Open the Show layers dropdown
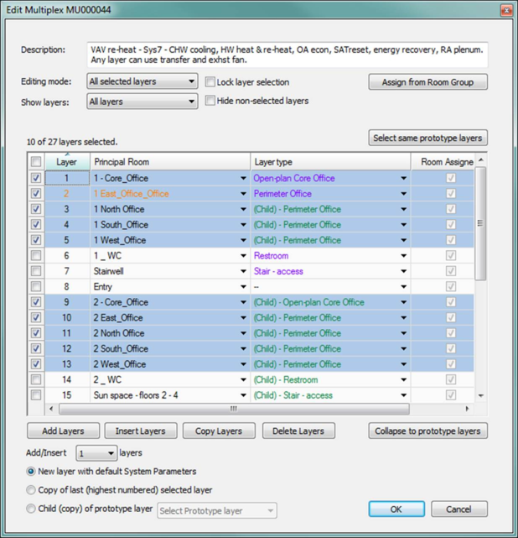Screen dimensions: 518x538 (x=142, y=102)
